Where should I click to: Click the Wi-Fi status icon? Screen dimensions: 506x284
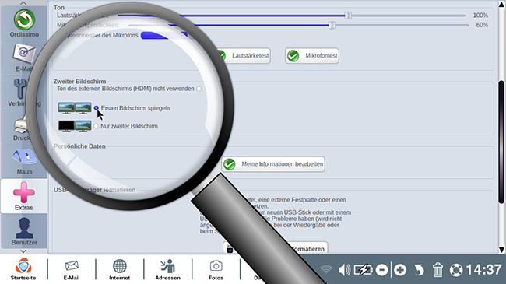[x=326, y=270]
